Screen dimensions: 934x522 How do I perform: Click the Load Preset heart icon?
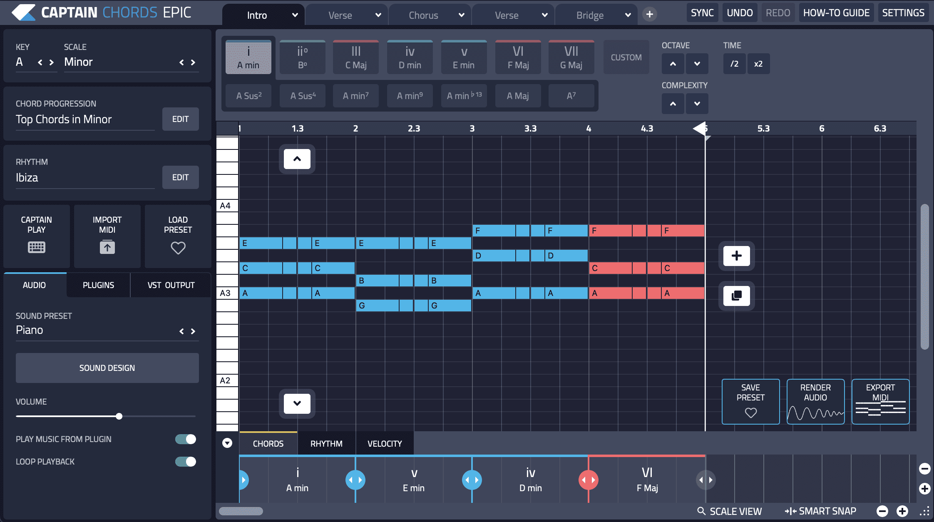(178, 248)
